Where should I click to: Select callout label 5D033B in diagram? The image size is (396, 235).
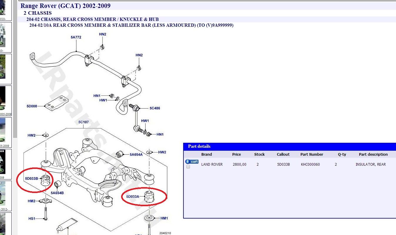(x=31, y=178)
